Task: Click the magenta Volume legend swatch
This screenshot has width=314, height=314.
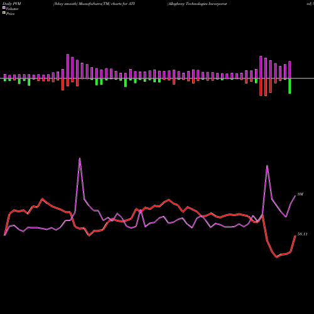Action: 4,8
